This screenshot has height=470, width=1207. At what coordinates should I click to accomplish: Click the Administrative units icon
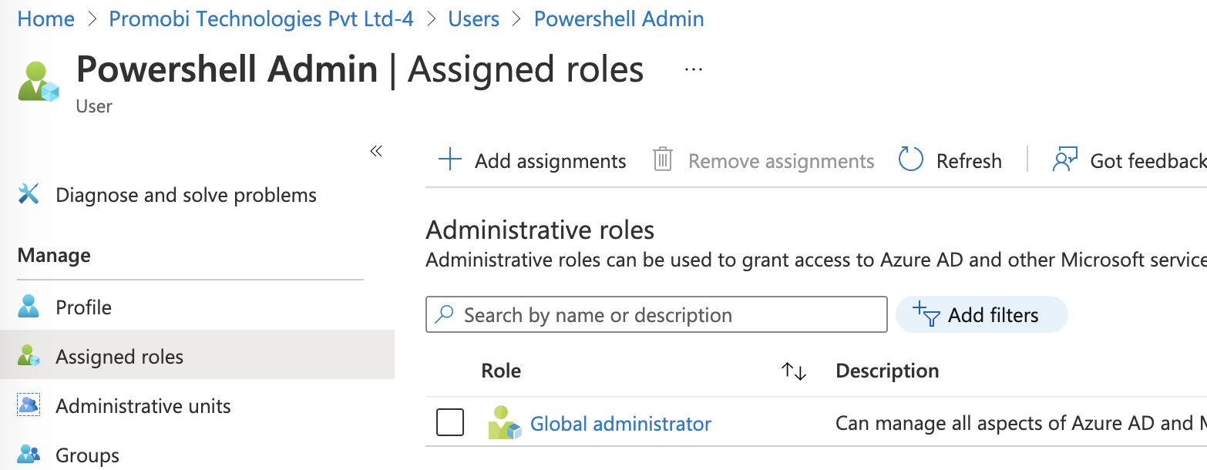pyautogui.click(x=29, y=405)
